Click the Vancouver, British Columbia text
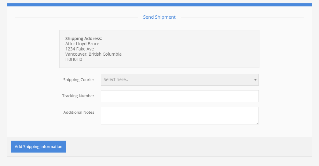Viewport: 319px width, 166px height. point(94,54)
